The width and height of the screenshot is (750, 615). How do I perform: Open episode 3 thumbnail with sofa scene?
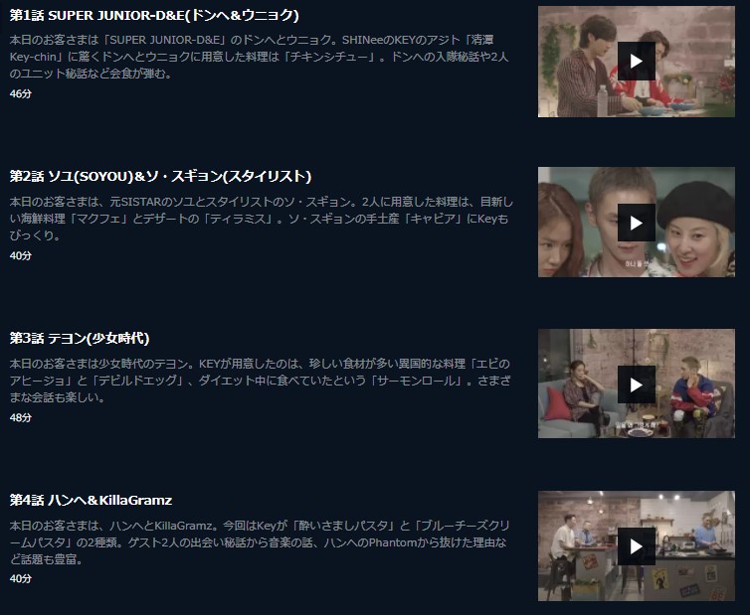(x=637, y=384)
